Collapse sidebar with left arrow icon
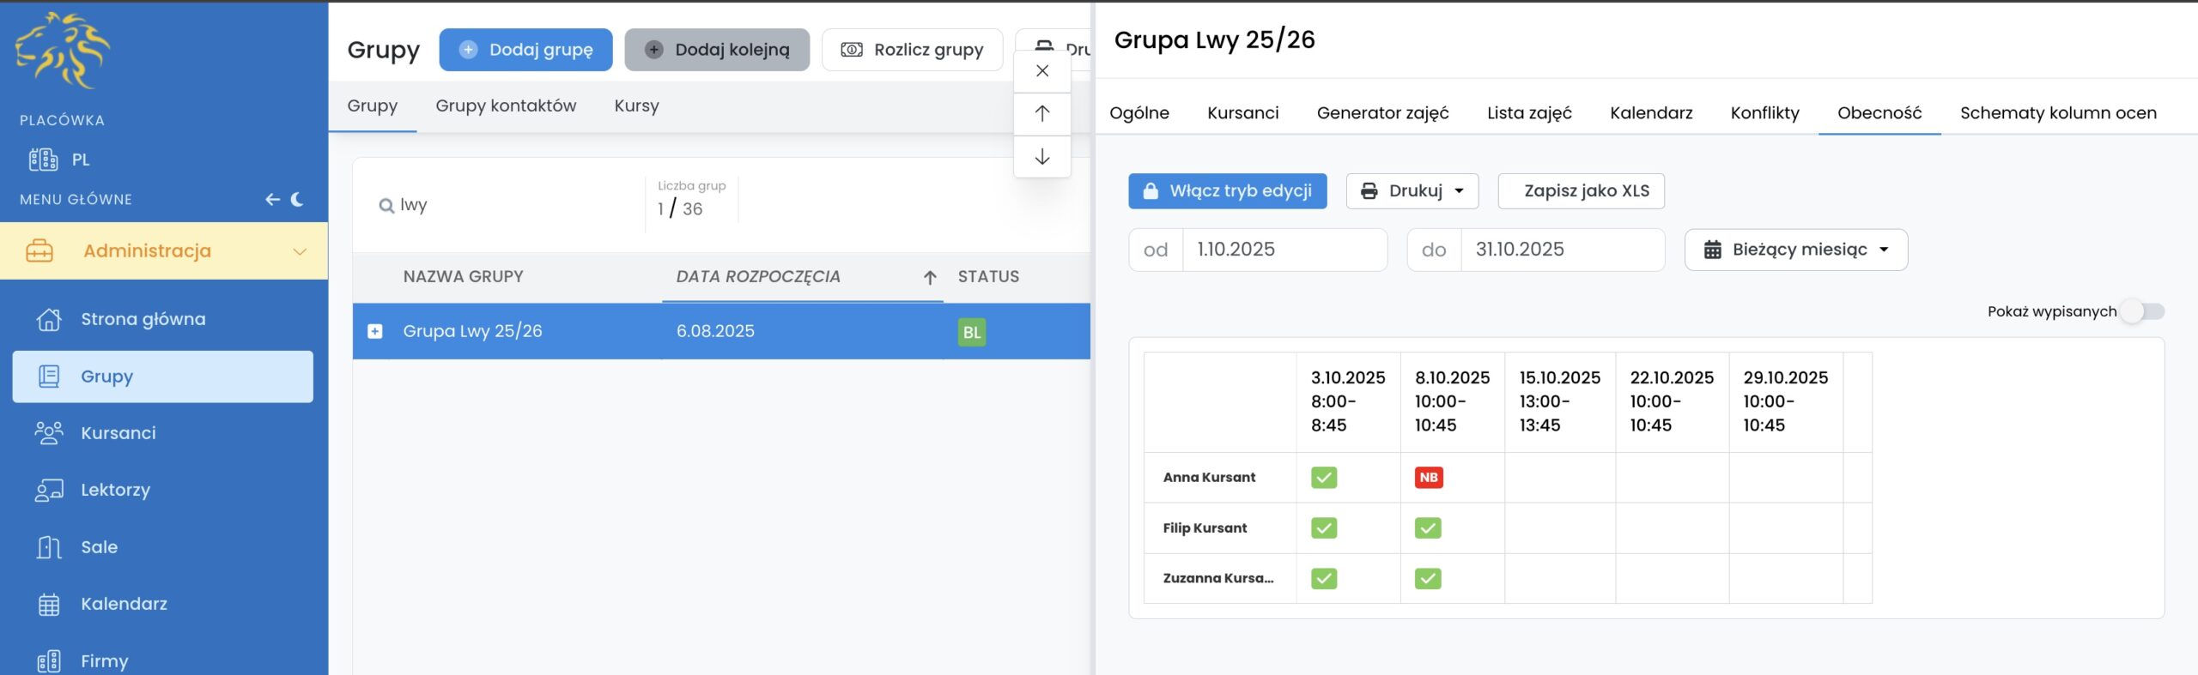This screenshot has height=675, width=2198. click(x=272, y=199)
